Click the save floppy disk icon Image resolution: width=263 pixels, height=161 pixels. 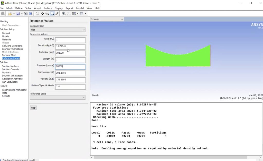(x=18, y=14)
